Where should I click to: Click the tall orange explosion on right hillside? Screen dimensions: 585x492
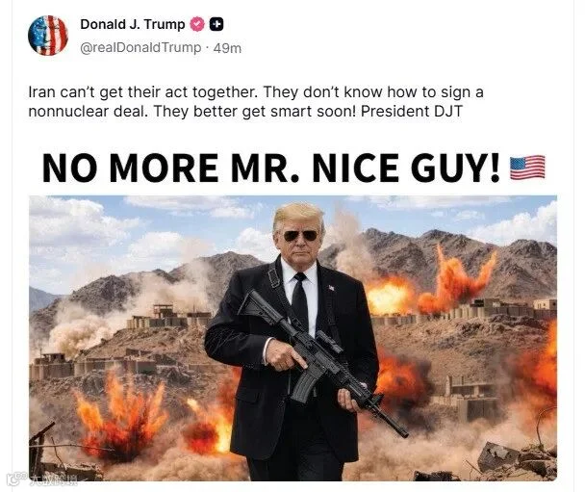pos(457,280)
